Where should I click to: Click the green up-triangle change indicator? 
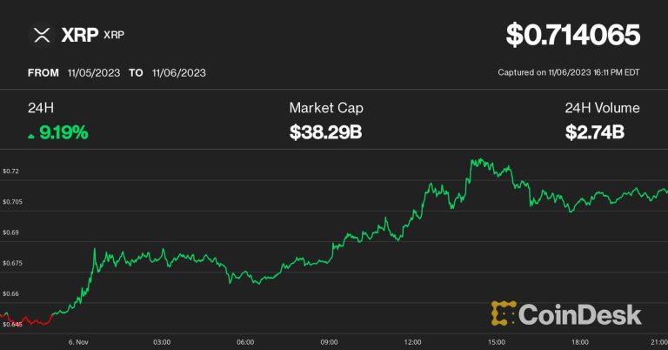32,136
